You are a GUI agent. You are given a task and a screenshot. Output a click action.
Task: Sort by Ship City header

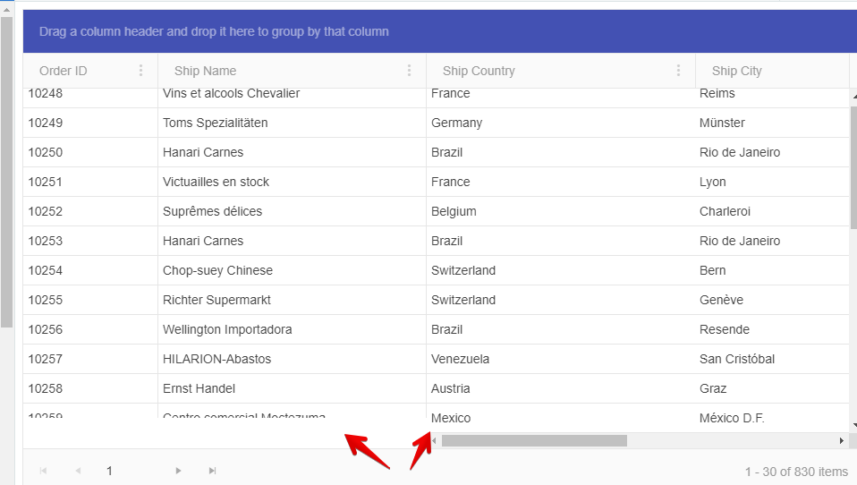click(737, 71)
